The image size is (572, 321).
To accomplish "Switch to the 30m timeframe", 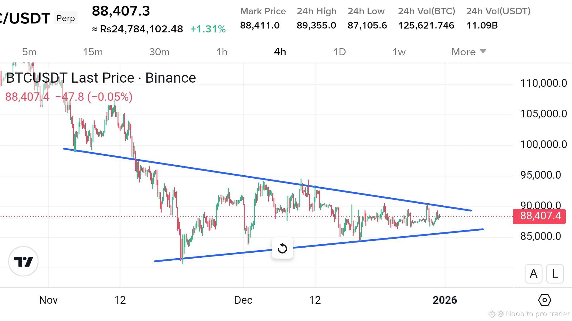I will click(159, 52).
